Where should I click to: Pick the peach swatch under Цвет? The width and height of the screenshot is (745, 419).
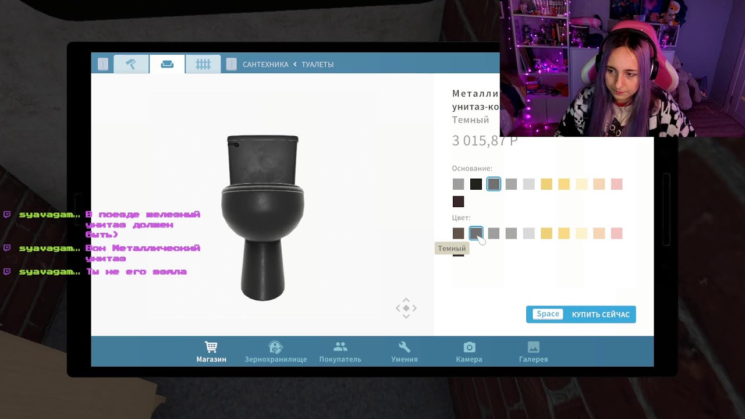pyautogui.click(x=599, y=233)
